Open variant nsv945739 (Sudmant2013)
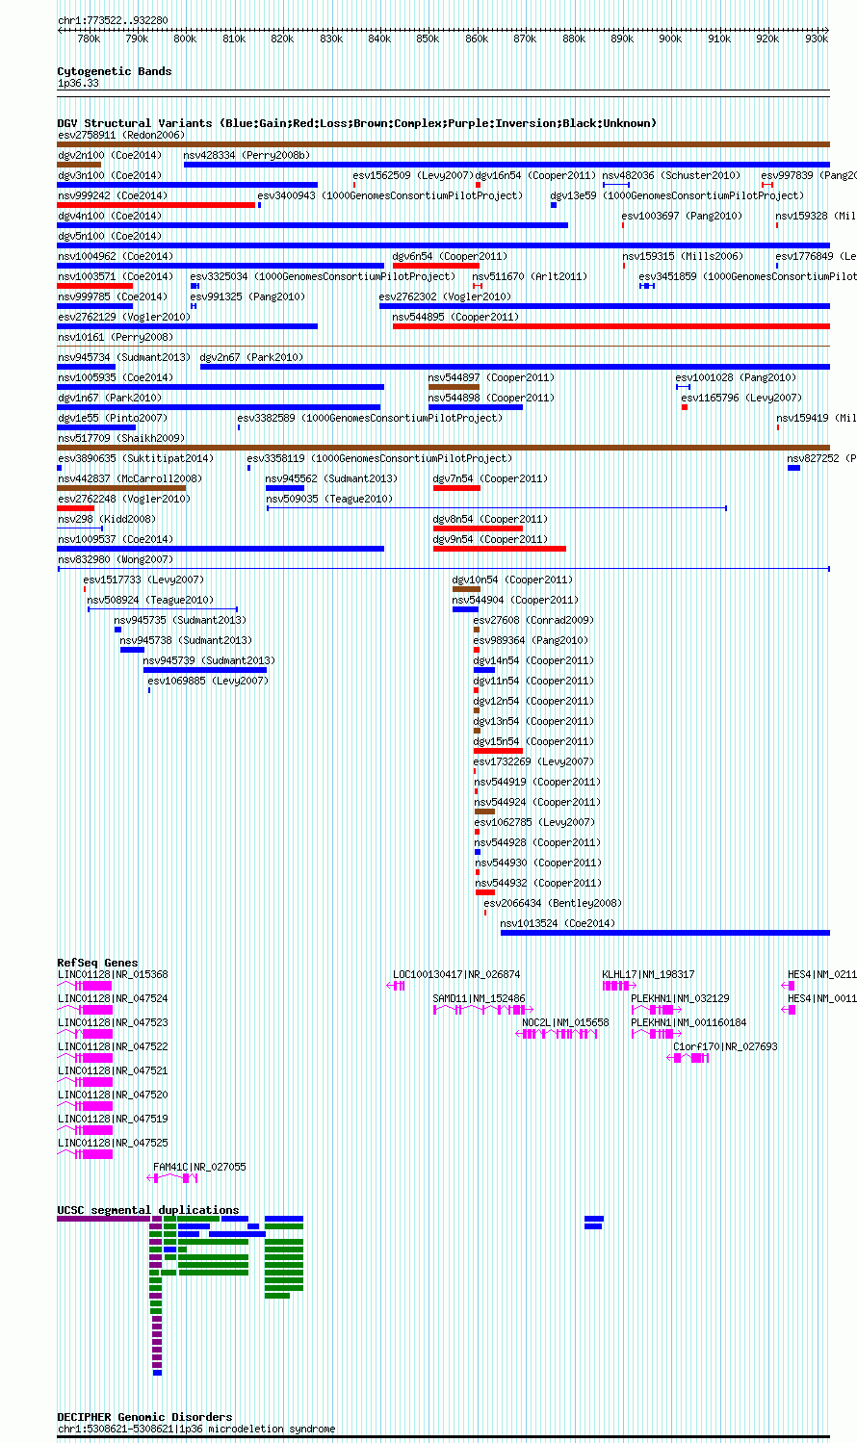Screen dimensions: 857x1443 pos(209,660)
